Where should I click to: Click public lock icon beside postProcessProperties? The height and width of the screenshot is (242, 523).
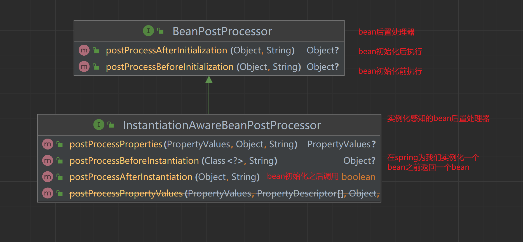tap(60, 144)
